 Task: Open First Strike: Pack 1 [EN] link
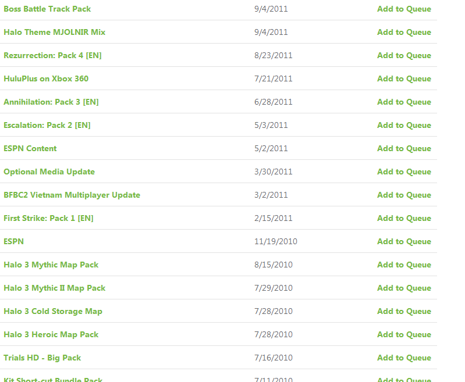pos(48,218)
